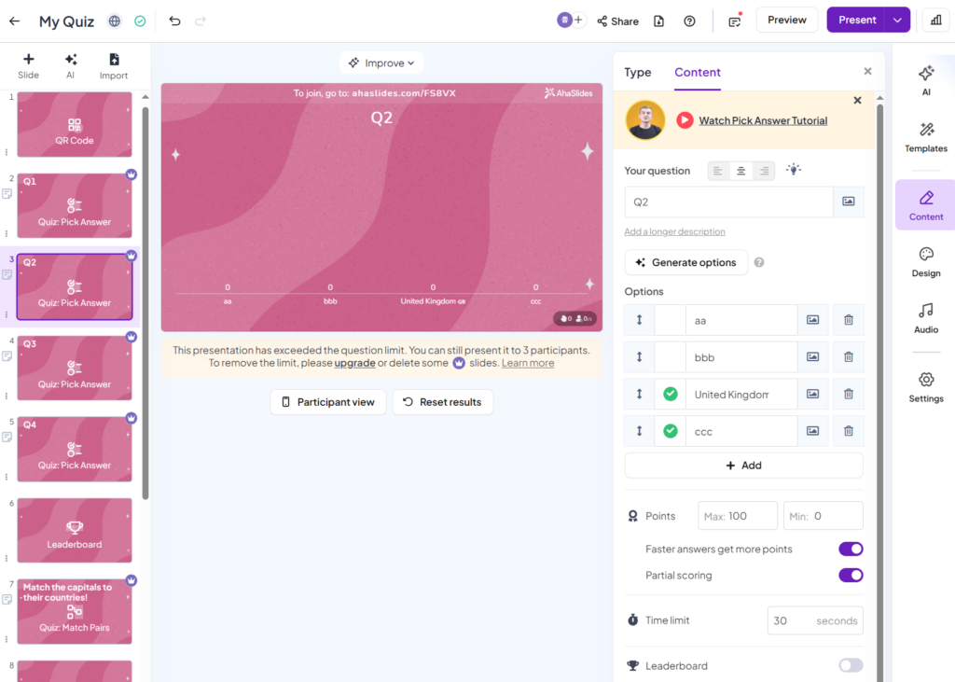Switch to the Type tab

[638, 73]
